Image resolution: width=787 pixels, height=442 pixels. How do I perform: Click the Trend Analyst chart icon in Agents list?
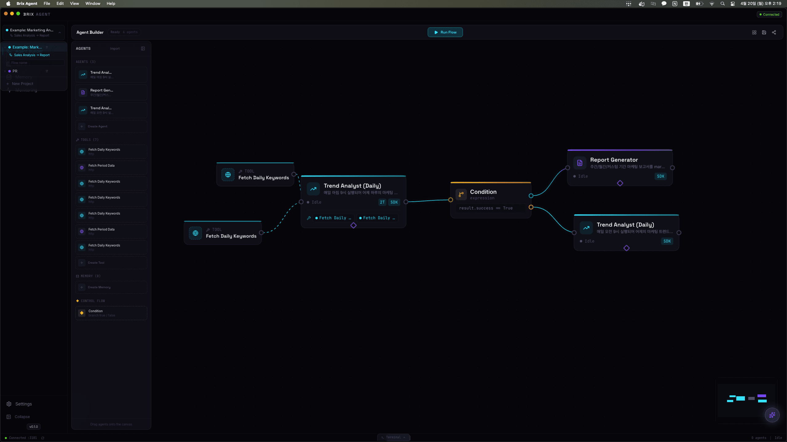click(83, 75)
